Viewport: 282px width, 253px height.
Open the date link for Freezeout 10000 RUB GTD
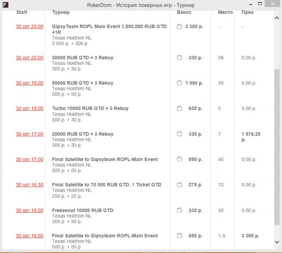[29, 210]
